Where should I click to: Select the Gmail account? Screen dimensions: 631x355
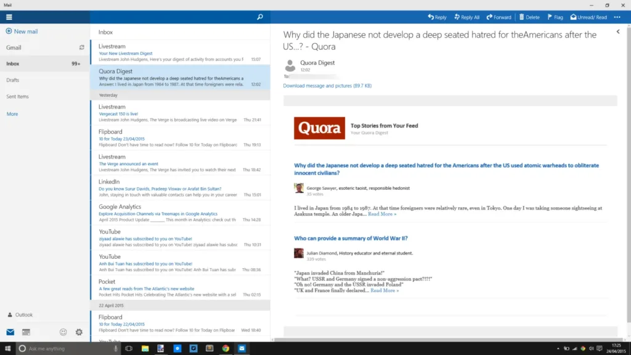(14, 47)
